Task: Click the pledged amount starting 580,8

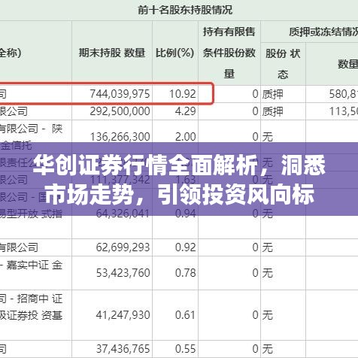Action: 344,94
